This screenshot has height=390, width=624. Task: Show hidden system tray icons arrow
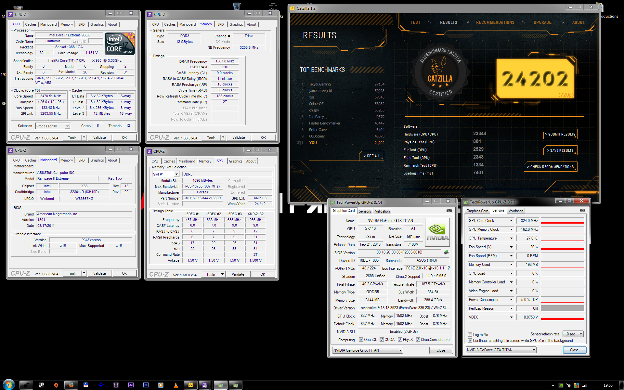pyautogui.click(x=553, y=385)
